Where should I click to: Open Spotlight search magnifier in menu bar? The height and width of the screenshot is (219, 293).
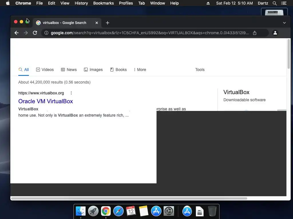(x=274, y=3)
